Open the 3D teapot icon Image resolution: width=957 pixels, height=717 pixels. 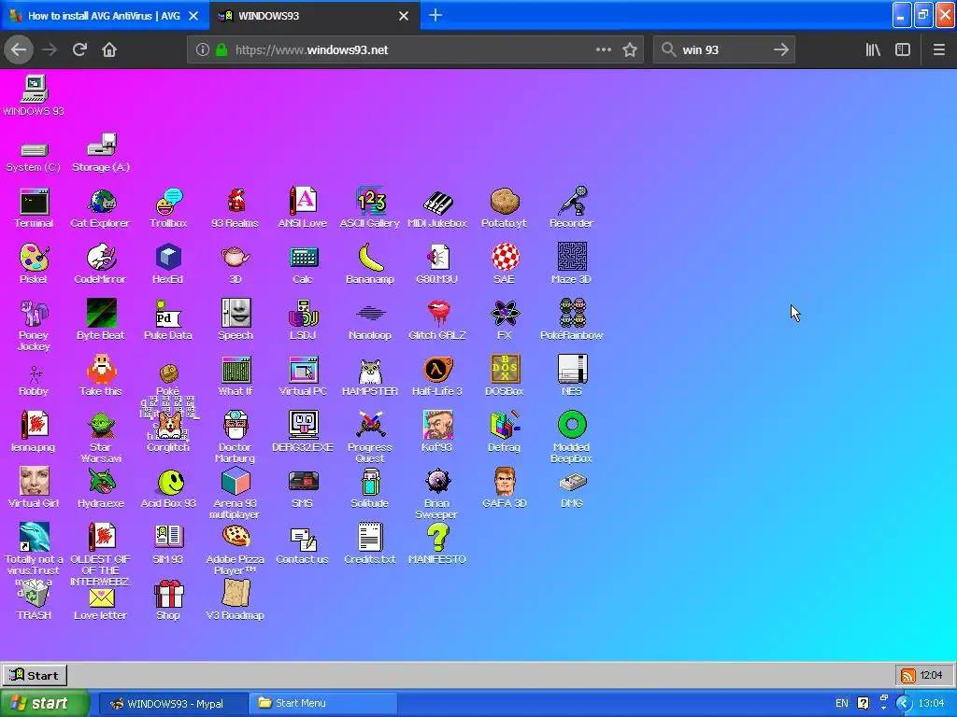tap(236, 264)
